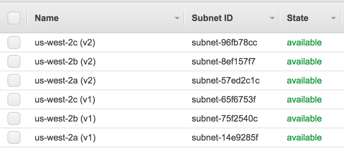Click on subnet-8ef157f7 ID

(x=223, y=62)
